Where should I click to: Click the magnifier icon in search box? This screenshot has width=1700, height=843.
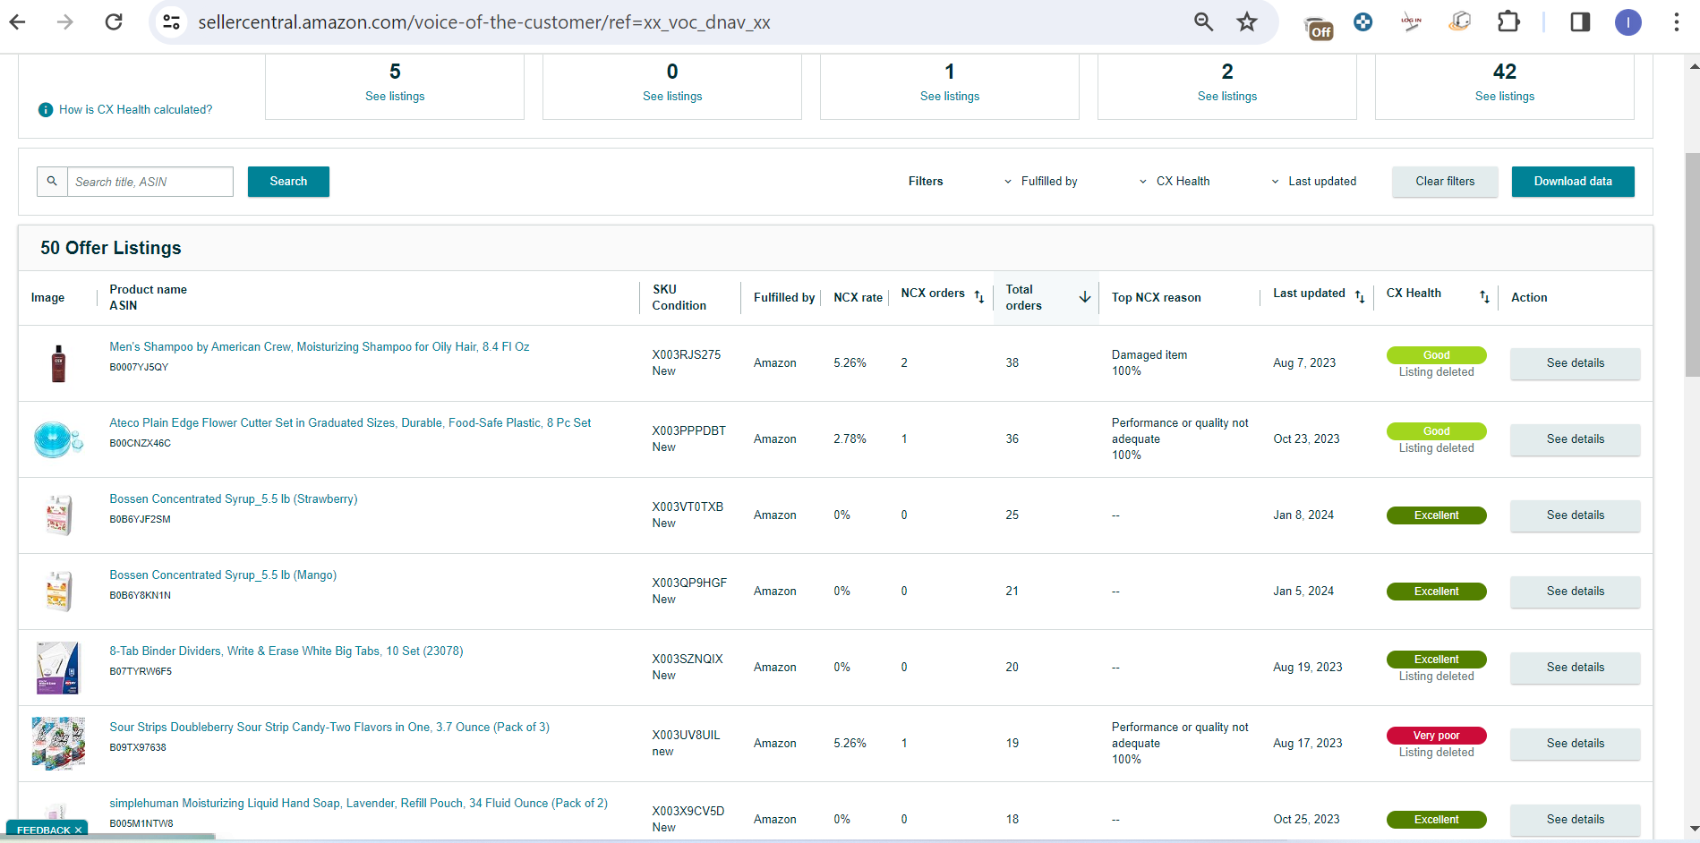pyautogui.click(x=52, y=181)
